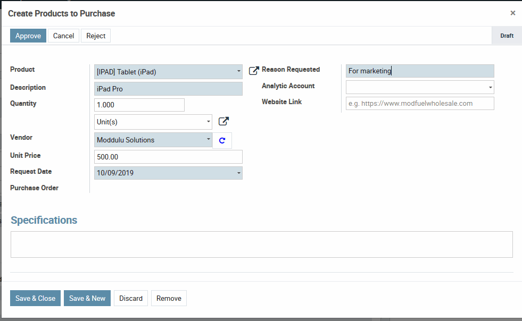This screenshot has height=321, width=522.
Task: Click the Vendor field label
Action: pyautogui.click(x=21, y=137)
